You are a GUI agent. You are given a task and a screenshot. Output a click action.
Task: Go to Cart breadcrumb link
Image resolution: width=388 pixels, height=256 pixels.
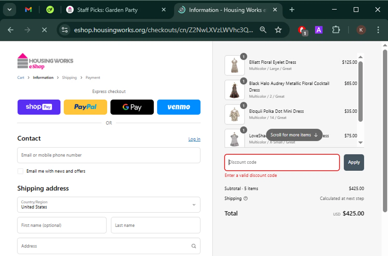point(21,78)
